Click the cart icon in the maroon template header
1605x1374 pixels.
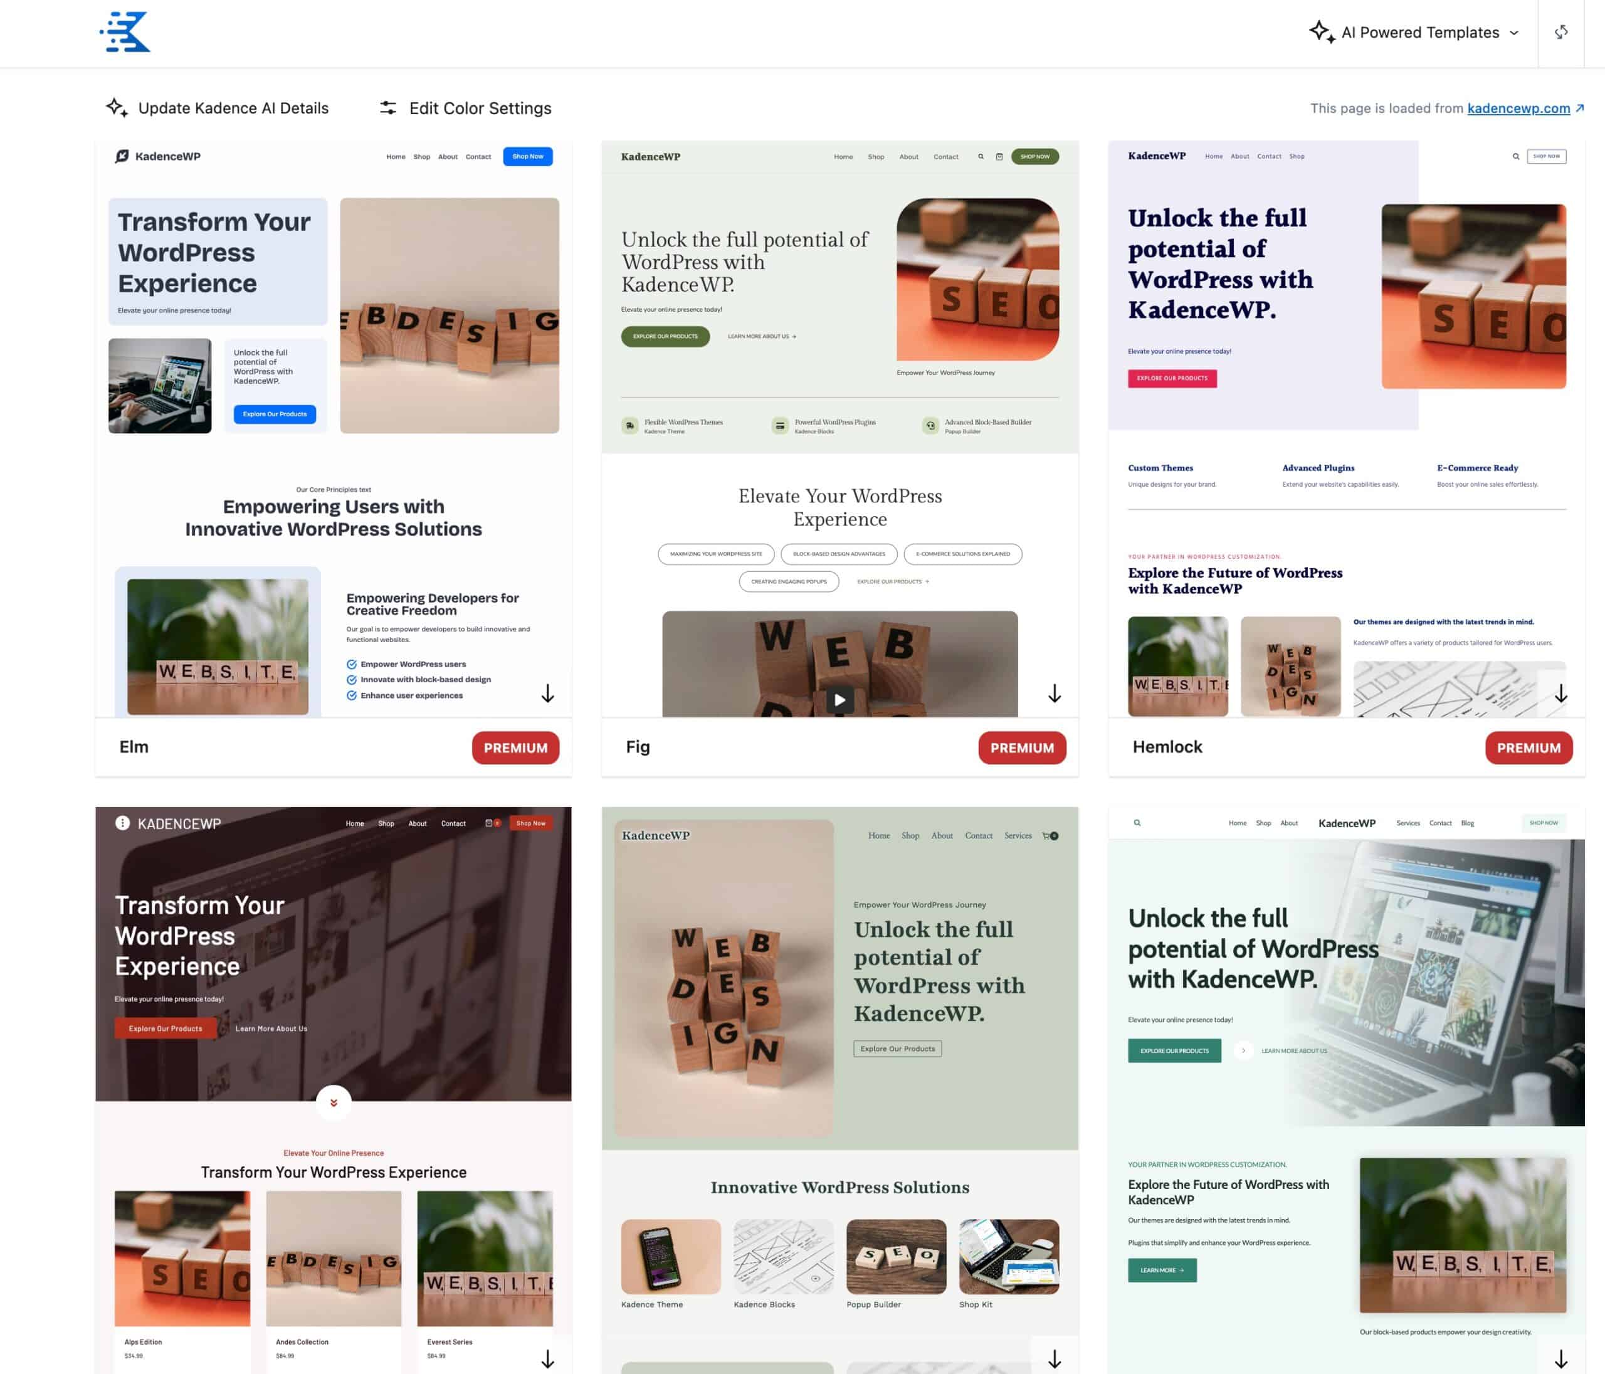[x=492, y=823]
